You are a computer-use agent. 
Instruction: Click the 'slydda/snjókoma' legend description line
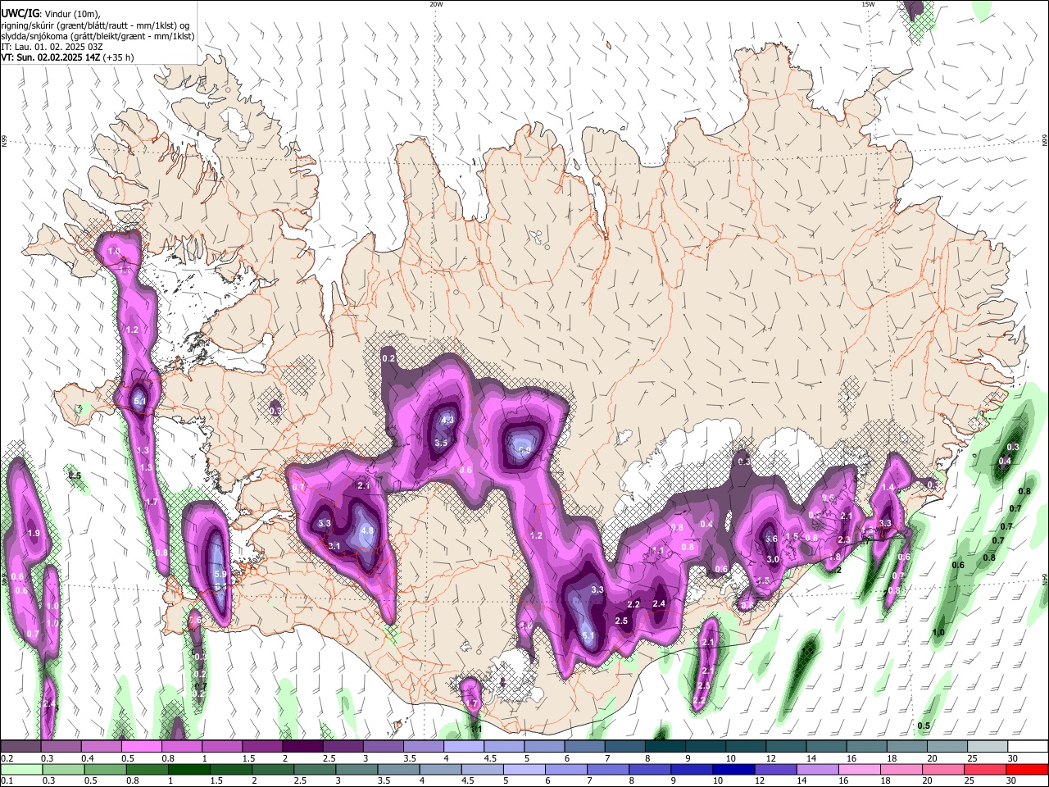98,36
